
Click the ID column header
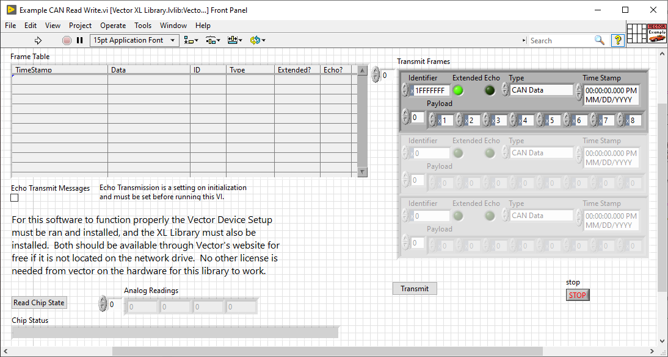coord(208,69)
